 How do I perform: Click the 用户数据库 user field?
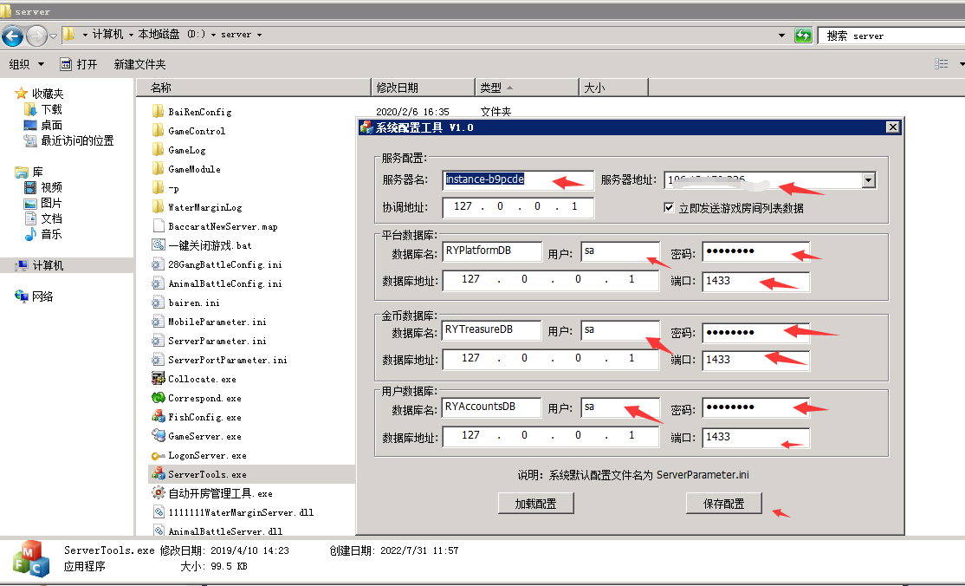click(x=619, y=407)
